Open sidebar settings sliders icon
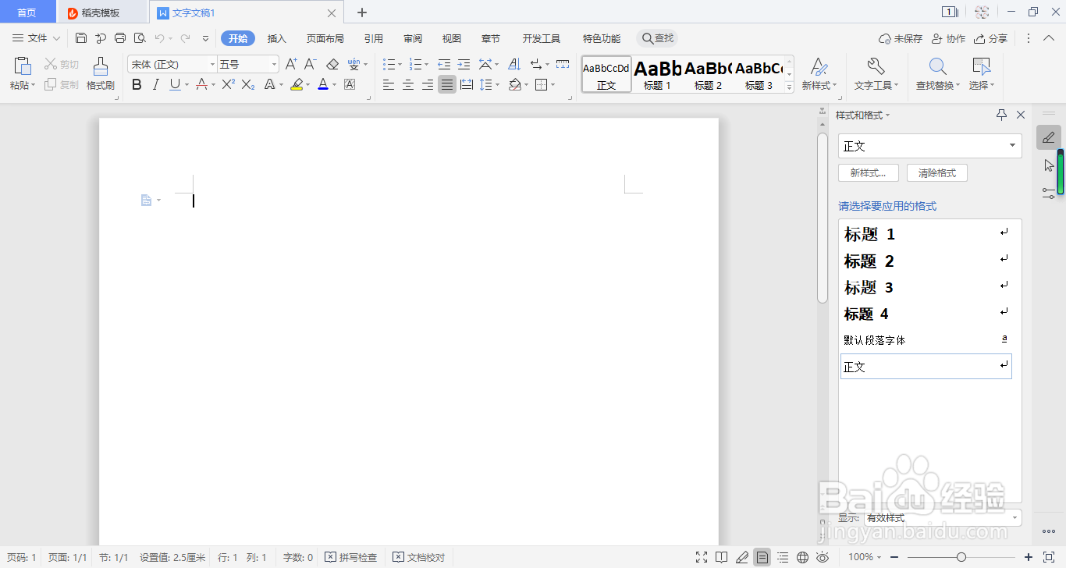Viewport: 1066px width, 568px height. pos(1049,192)
